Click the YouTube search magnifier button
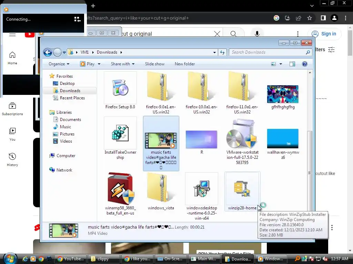This screenshot has width=353, height=264. pos(233,34)
